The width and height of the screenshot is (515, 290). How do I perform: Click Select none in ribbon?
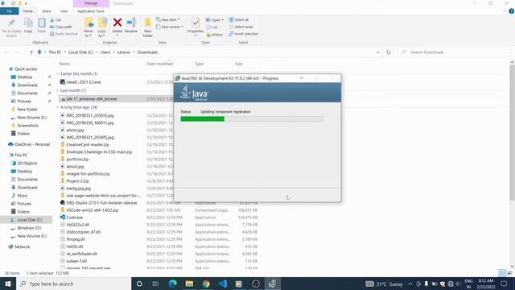(x=241, y=27)
